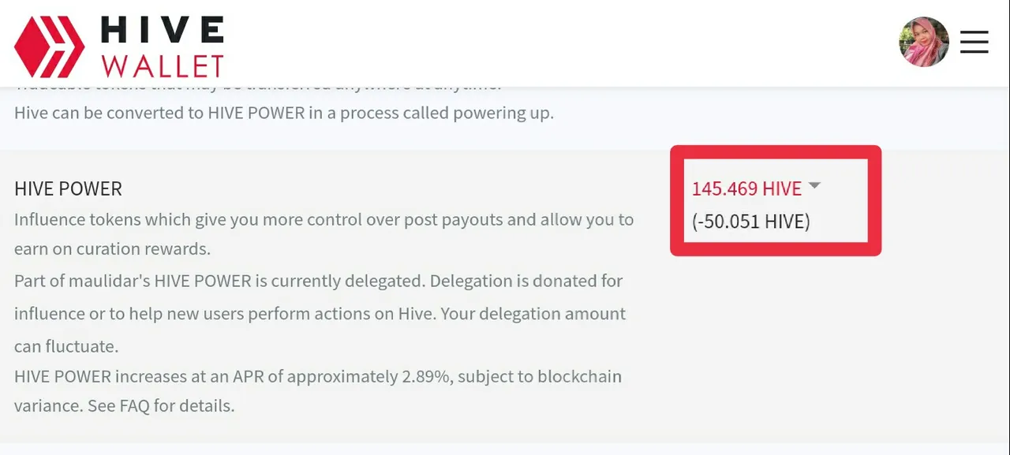
Task: Open the user profile avatar picture
Action: 924,42
